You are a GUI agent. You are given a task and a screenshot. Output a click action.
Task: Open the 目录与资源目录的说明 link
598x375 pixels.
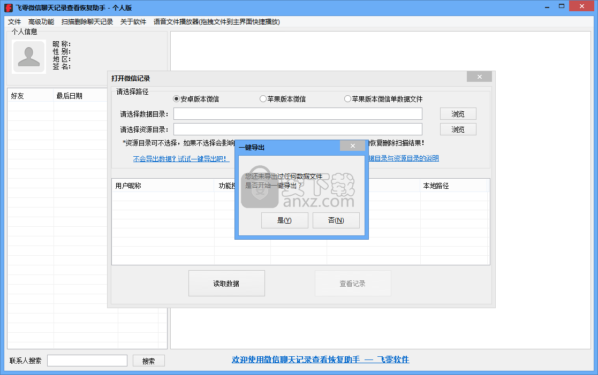(x=404, y=158)
